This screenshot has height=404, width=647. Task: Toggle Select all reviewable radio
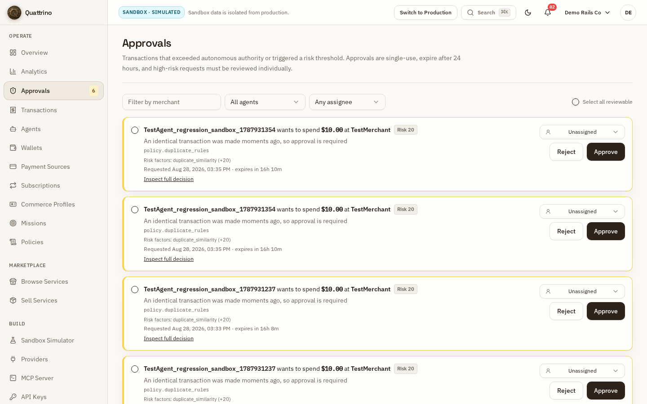[x=576, y=102]
